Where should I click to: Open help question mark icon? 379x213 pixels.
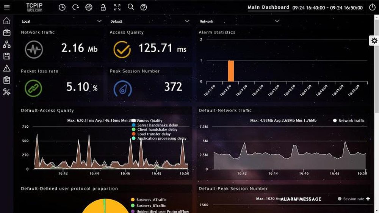pos(144,7)
